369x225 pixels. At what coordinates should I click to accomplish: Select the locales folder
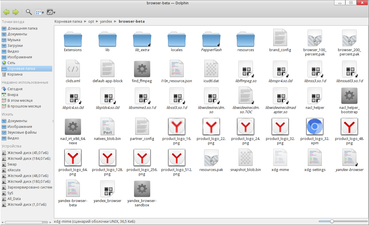click(177, 42)
